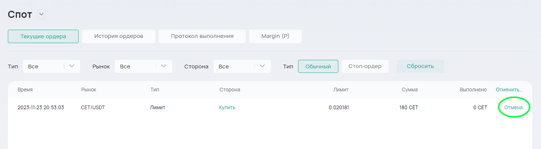
Task: Click Отменить... cancel all link
Action: point(509,90)
